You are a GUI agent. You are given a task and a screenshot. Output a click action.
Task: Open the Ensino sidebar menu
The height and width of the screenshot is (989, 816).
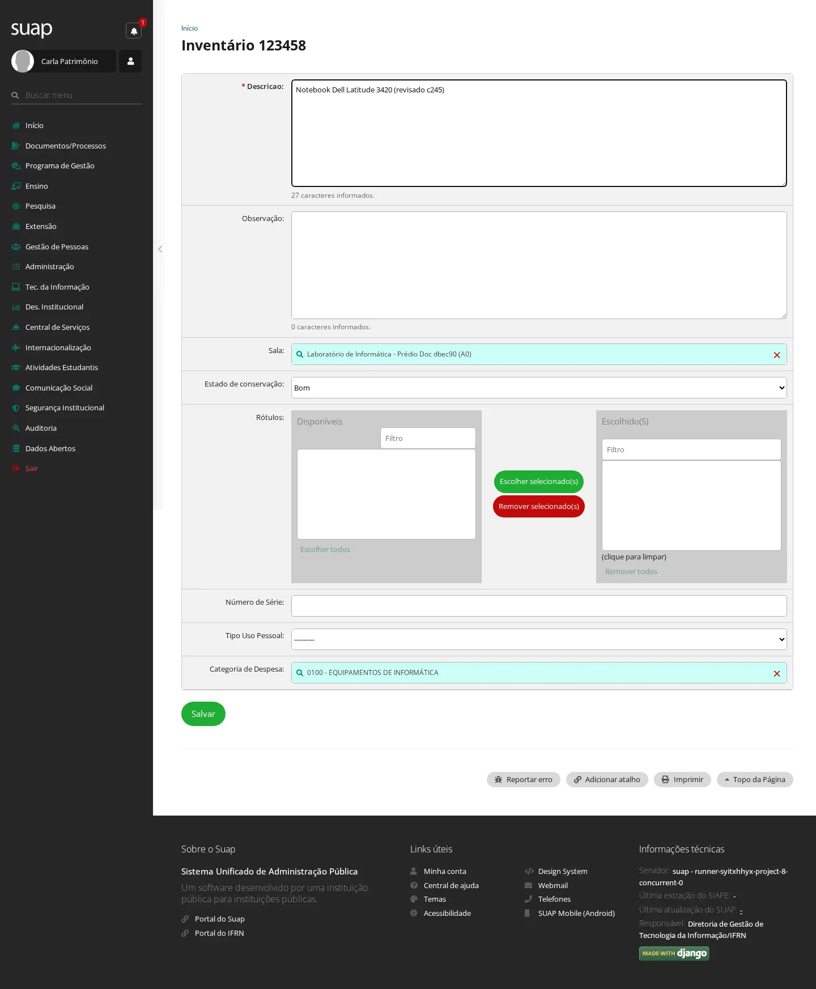[x=37, y=186]
